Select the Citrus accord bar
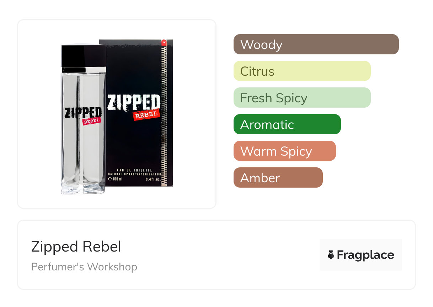Viewport: 433px width, 307px height. click(x=302, y=71)
